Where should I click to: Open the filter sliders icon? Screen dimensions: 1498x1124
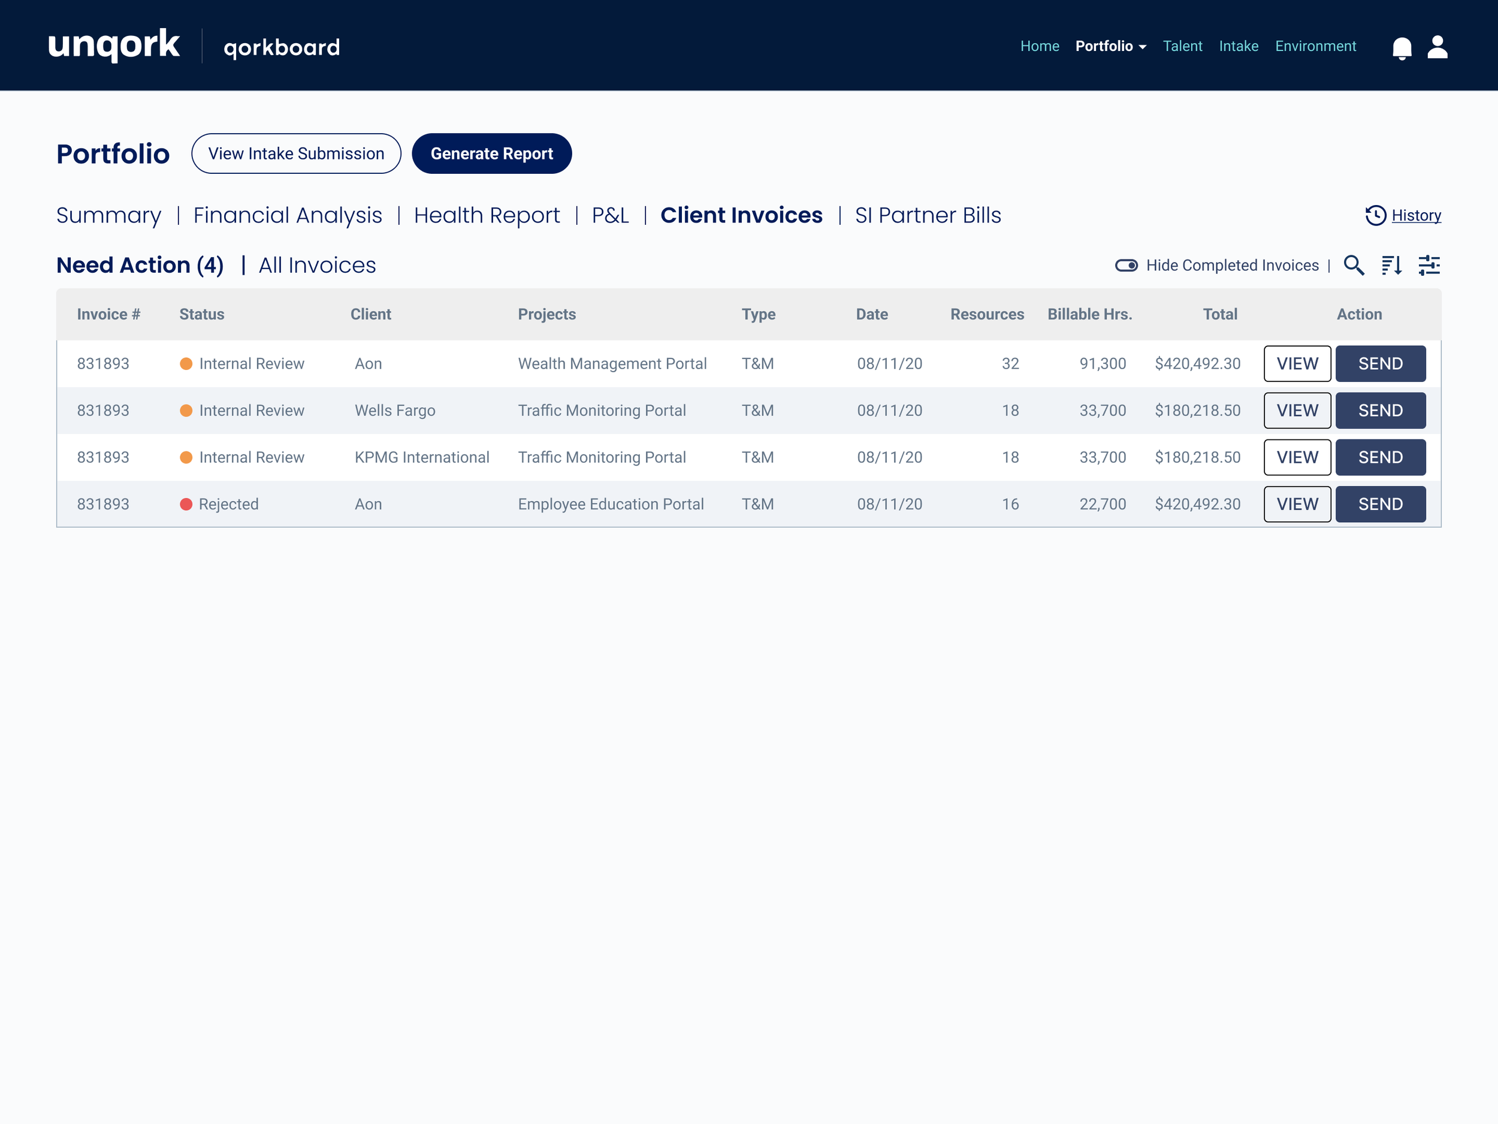coord(1429,265)
